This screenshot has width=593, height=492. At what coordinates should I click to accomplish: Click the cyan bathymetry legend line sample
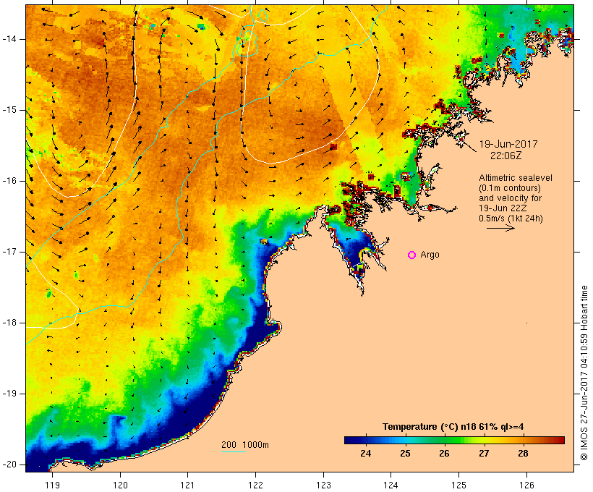tap(234, 451)
